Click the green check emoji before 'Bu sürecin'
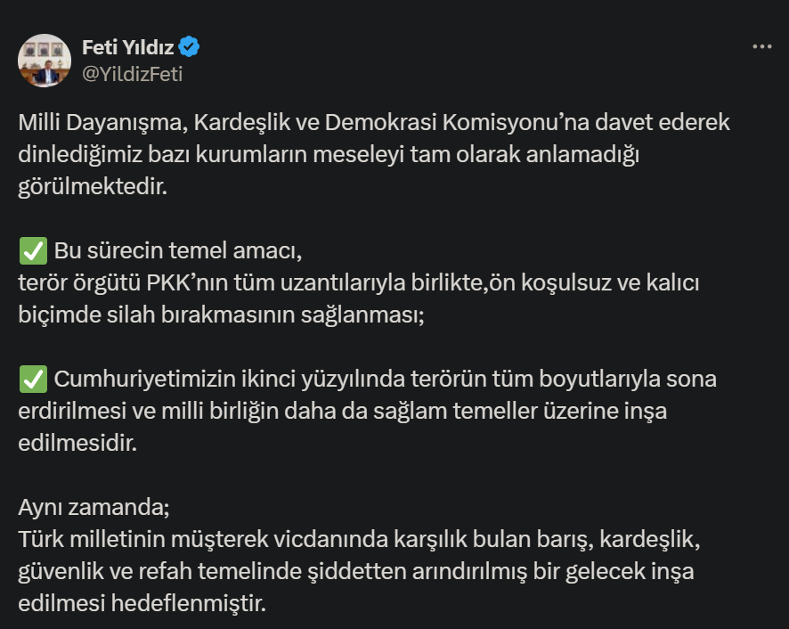Image resolution: width=789 pixels, height=629 pixels. tap(33, 250)
